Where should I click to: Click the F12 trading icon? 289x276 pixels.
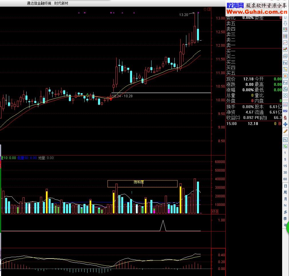point(285,83)
